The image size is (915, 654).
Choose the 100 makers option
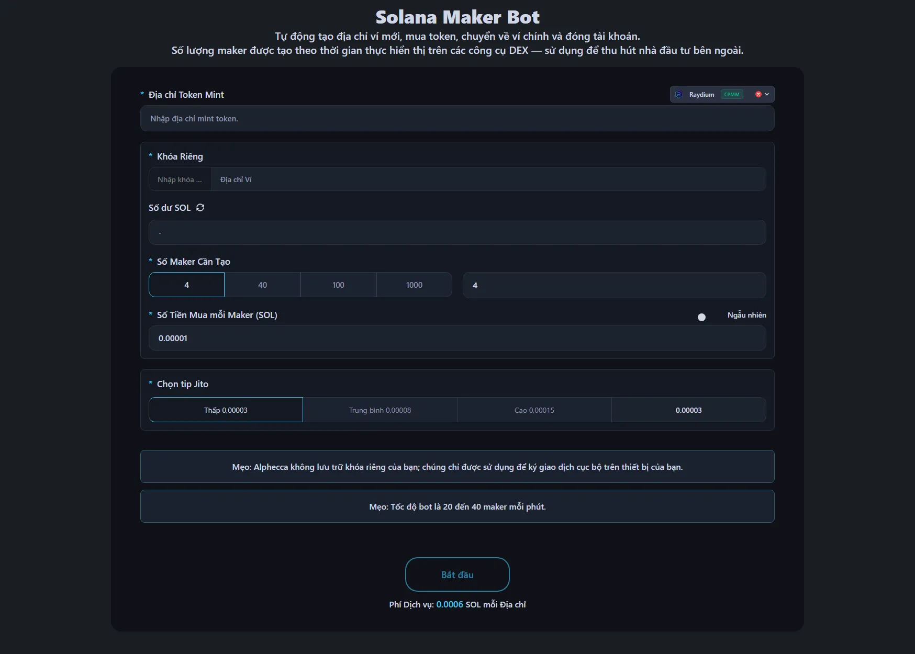[338, 285]
